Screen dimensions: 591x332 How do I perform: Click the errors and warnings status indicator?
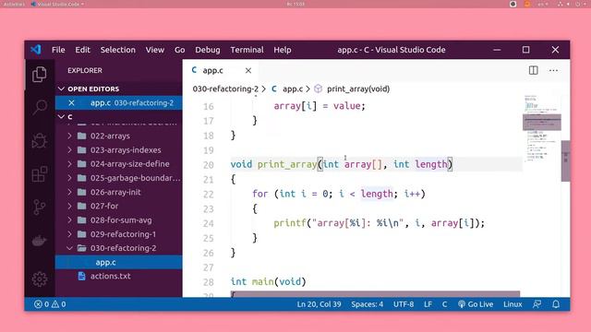(50, 304)
